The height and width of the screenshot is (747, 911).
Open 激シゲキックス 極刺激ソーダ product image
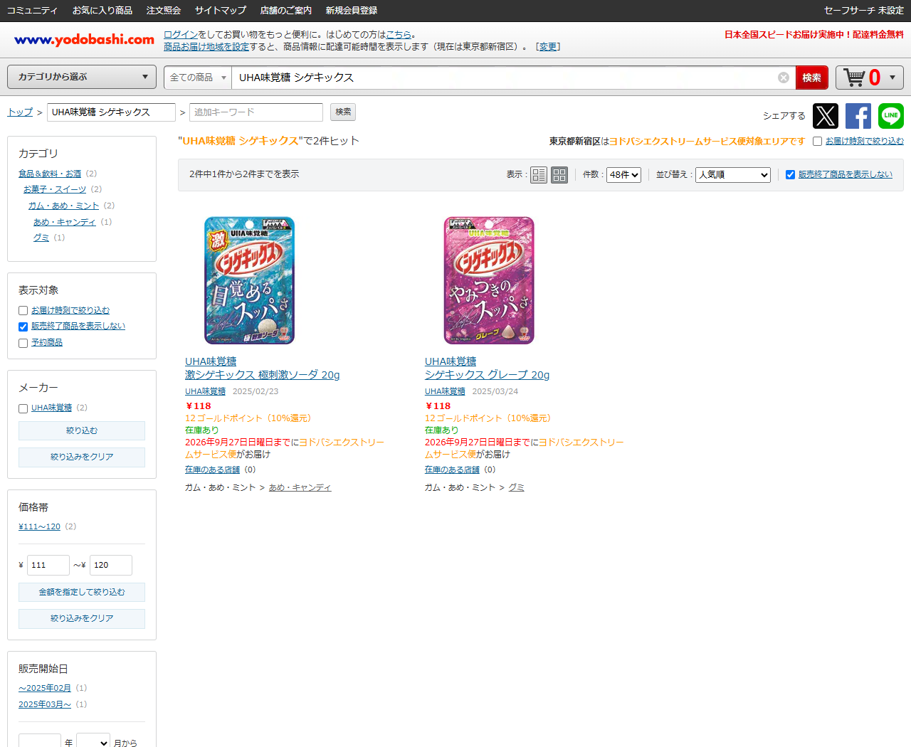(249, 280)
